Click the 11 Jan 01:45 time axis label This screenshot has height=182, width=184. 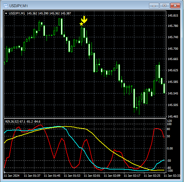point(52,176)
